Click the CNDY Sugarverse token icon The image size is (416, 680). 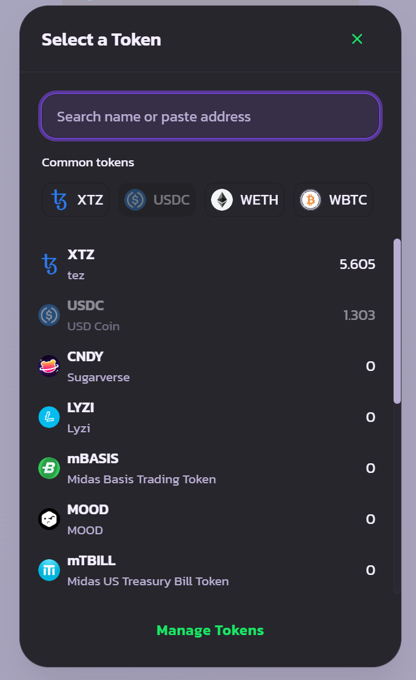click(49, 366)
